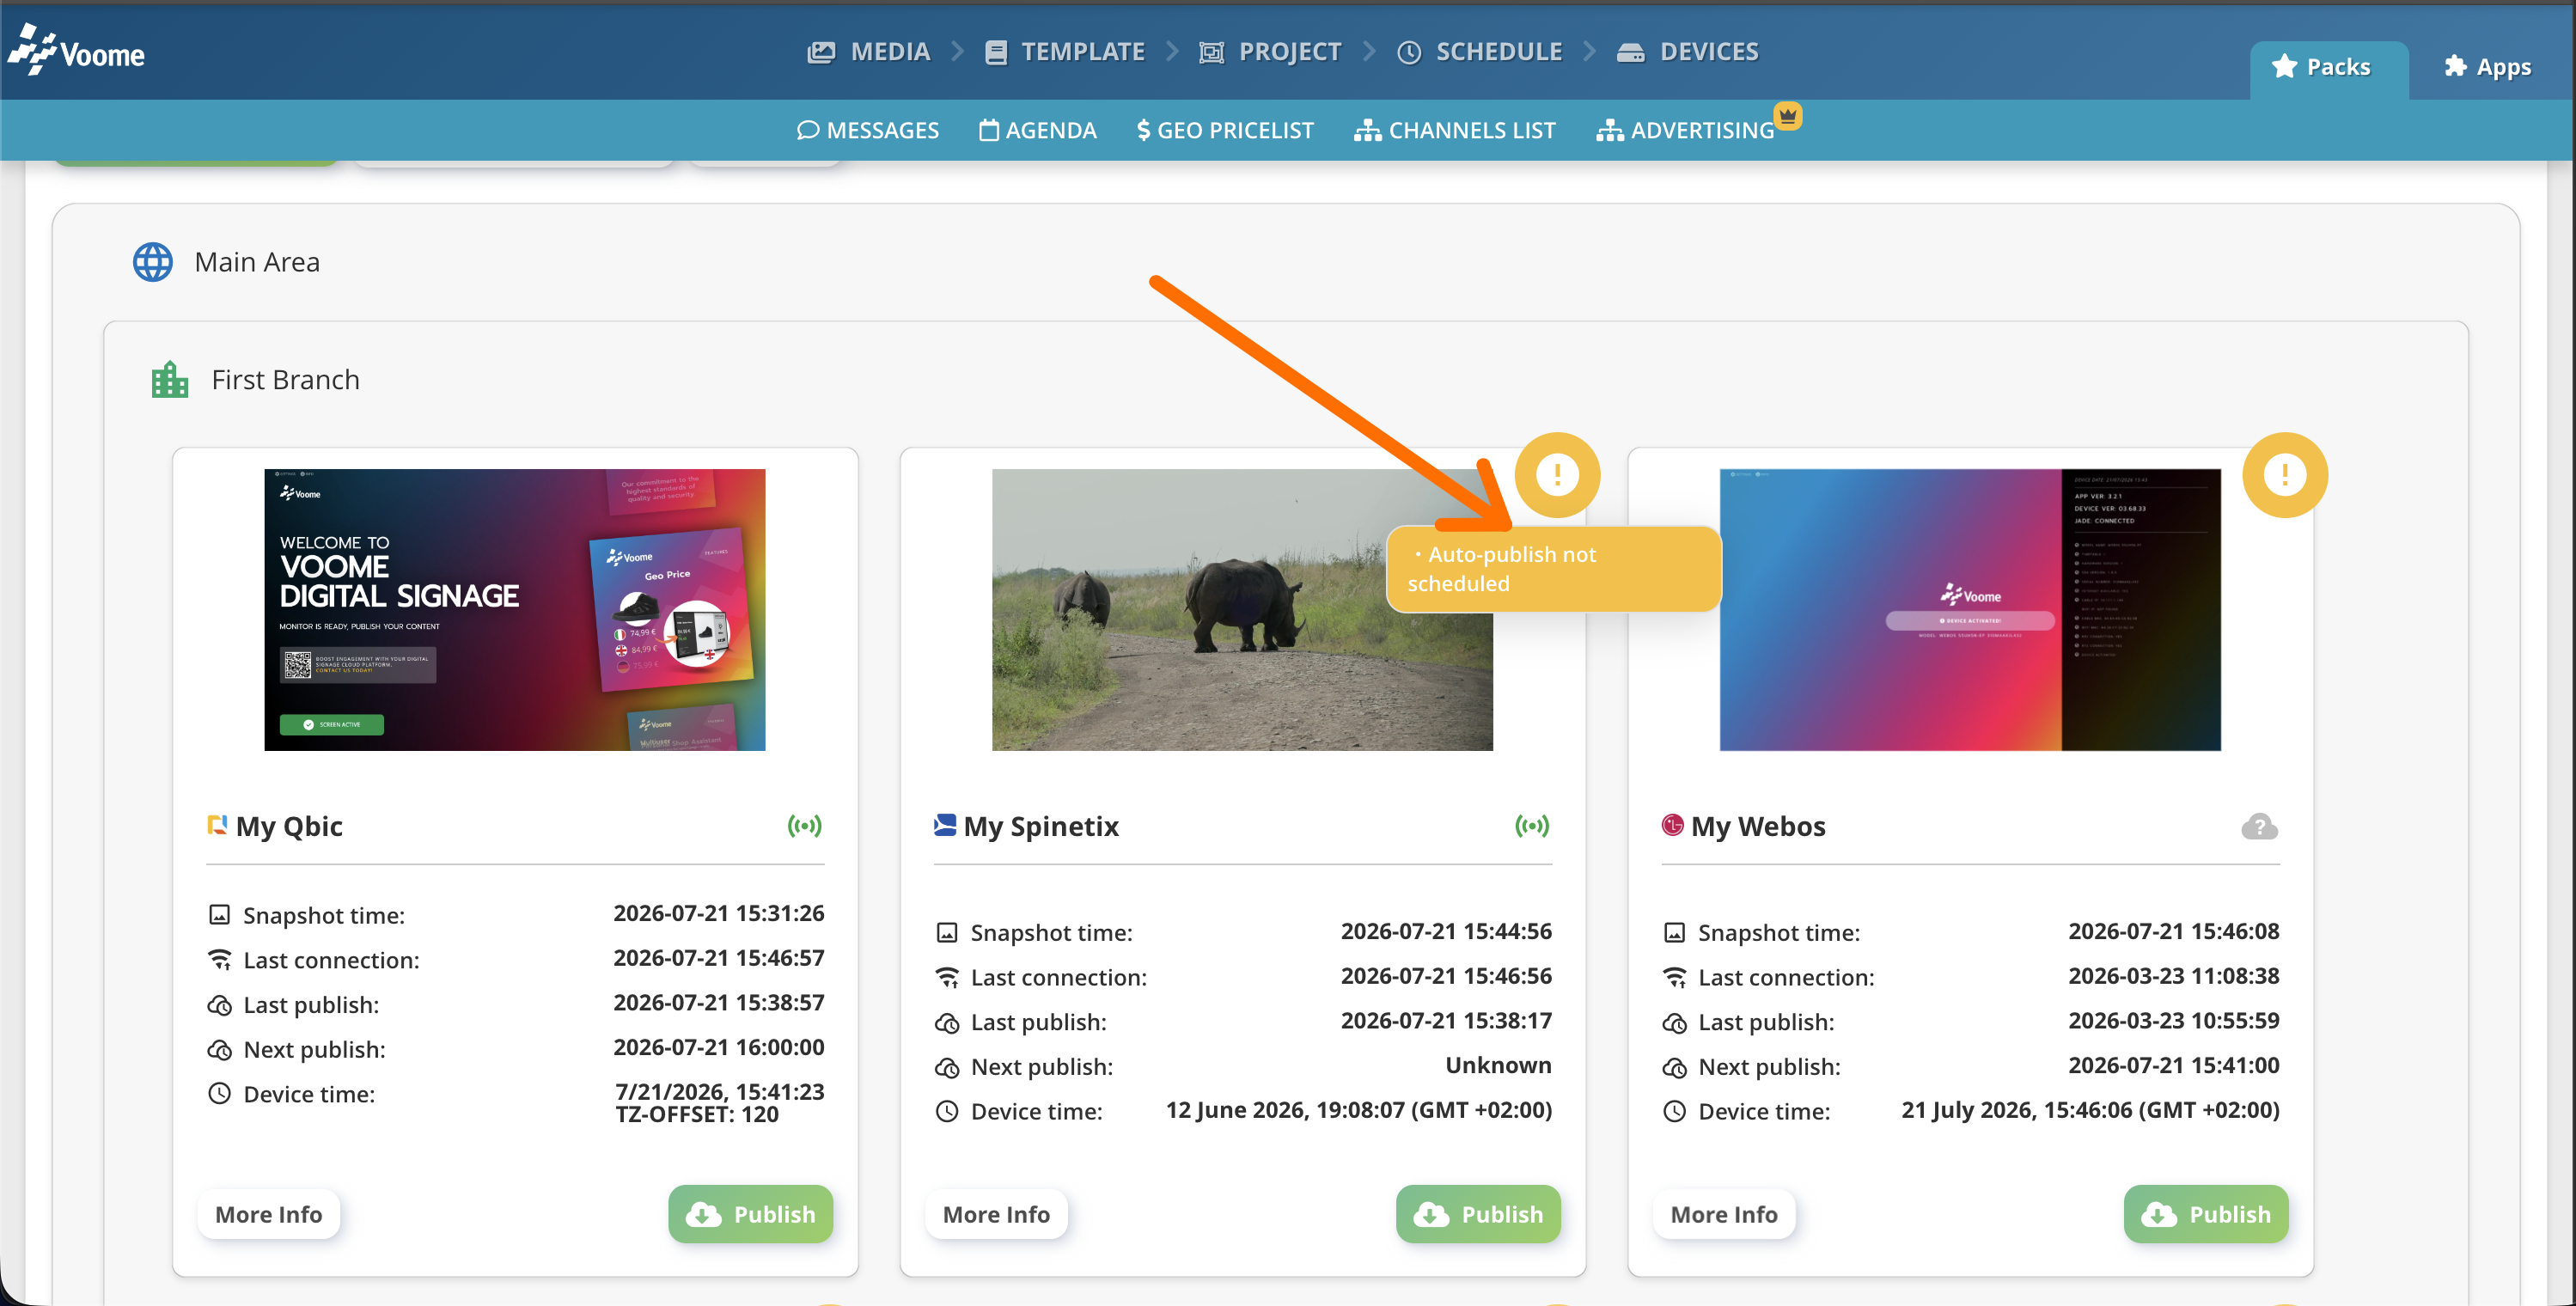
Task: Click the Spinetix brand icon
Action: (x=945, y=824)
